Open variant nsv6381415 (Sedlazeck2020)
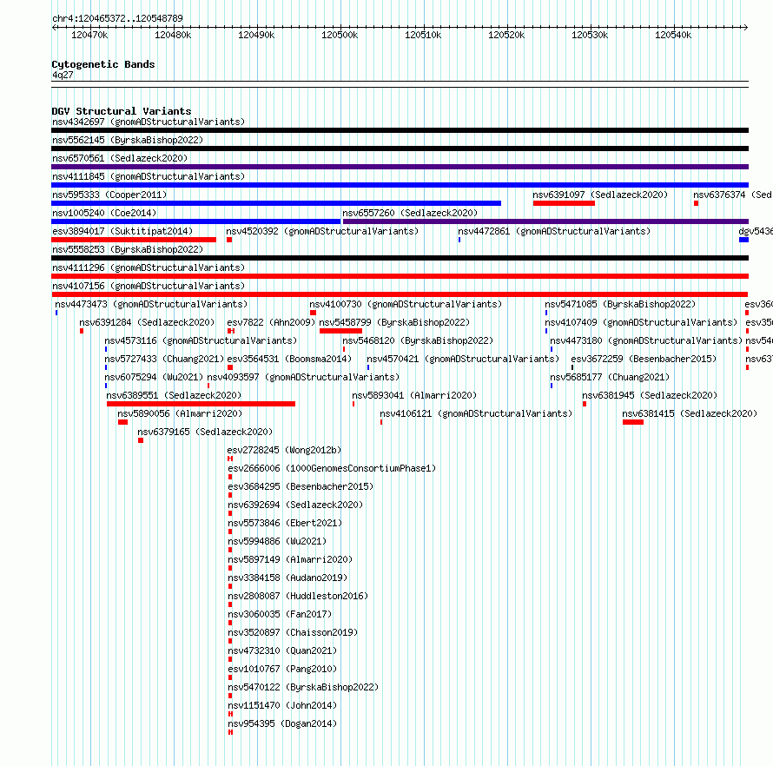The height and width of the screenshot is (766, 773). (x=690, y=413)
